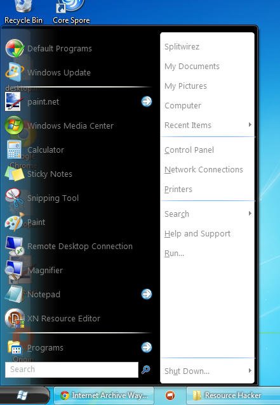Expand paint.net jump list arrow
Viewport: 280px width, 405px height.
[x=147, y=101]
